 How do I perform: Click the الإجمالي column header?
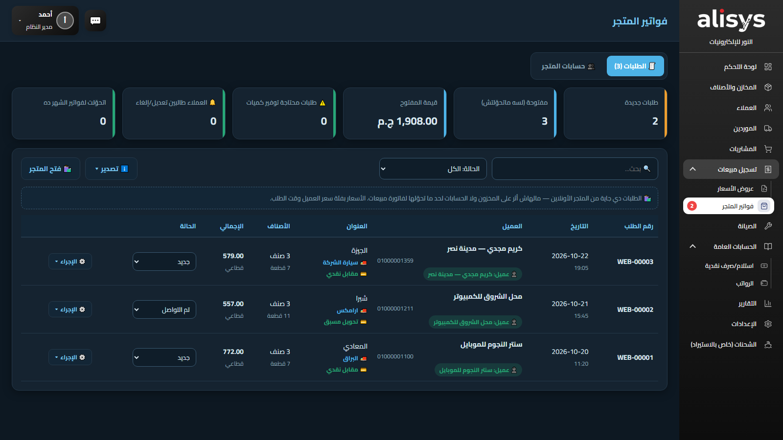coord(231,226)
